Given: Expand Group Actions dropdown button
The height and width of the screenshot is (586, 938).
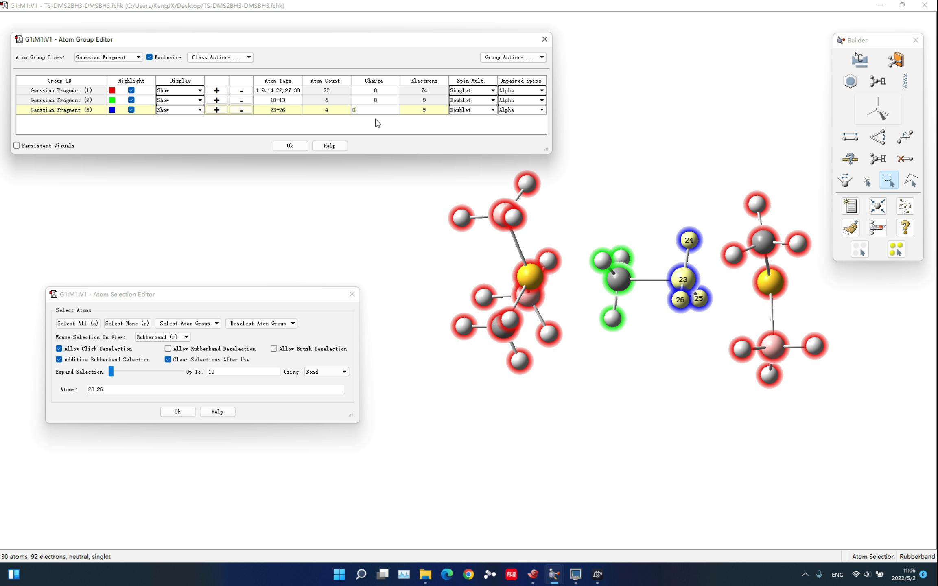Looking at the screenshot, I should coord(542,57).
